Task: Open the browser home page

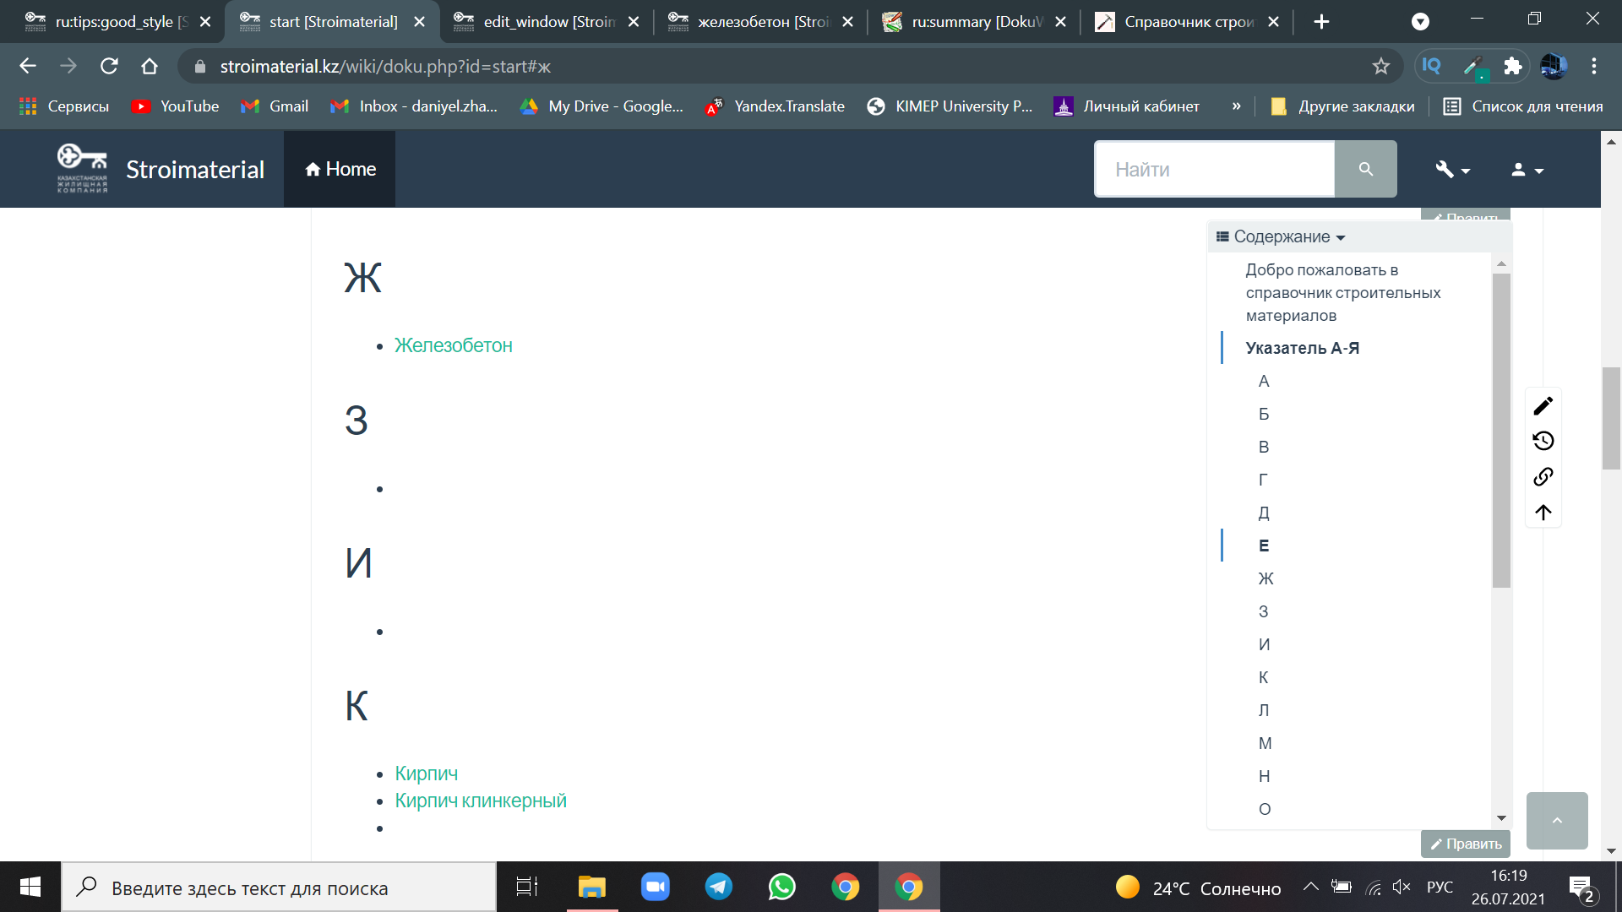Action: [x=150, y=66]
